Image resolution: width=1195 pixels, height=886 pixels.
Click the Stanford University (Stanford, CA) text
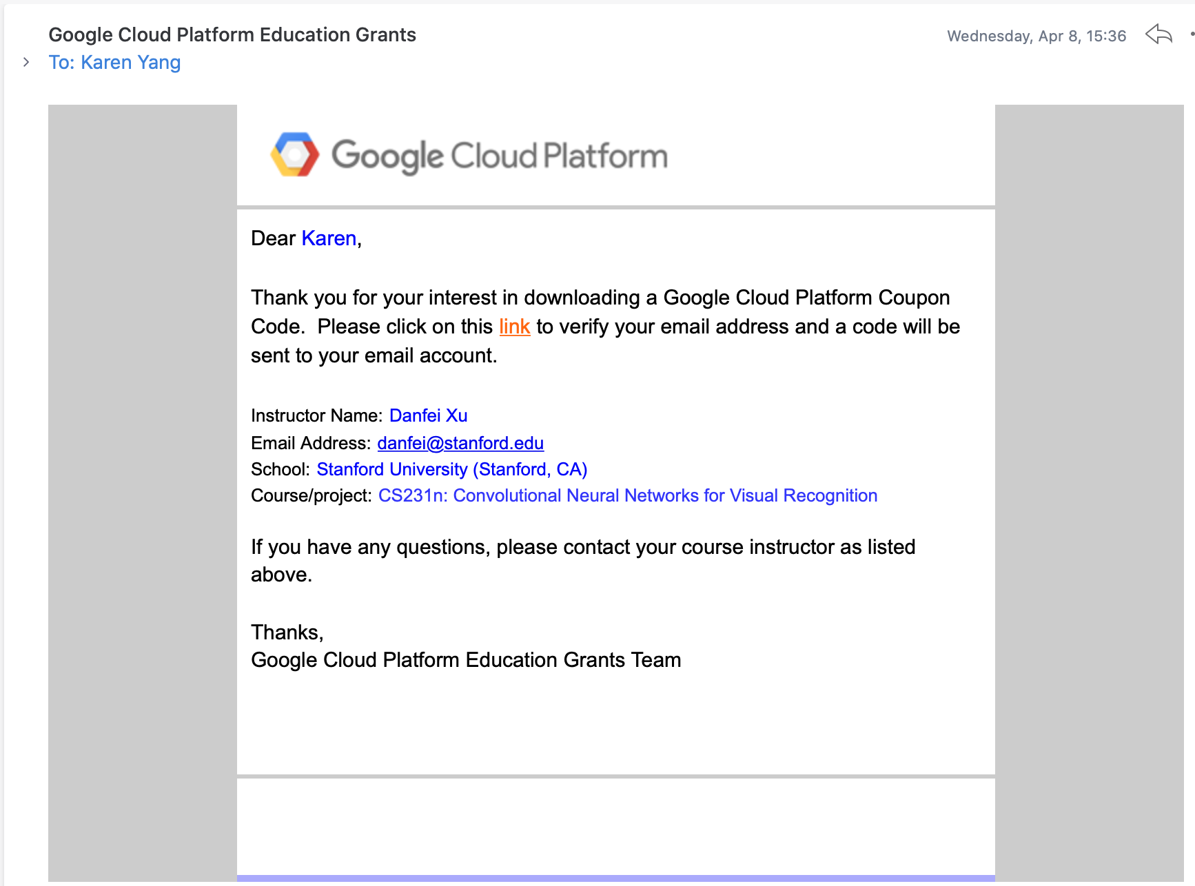click(x=452, y=469)
